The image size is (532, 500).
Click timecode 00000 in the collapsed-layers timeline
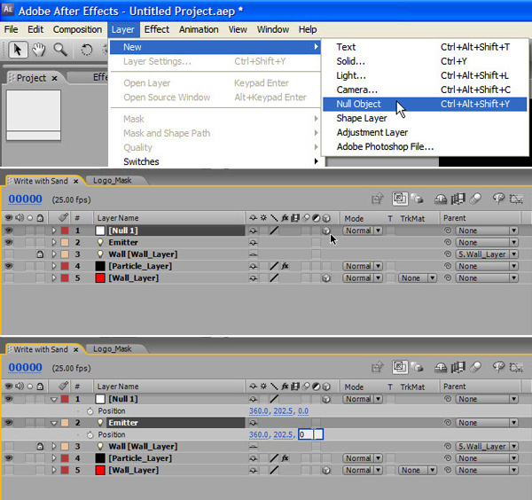pyautogui.click(x=25, y=199)
